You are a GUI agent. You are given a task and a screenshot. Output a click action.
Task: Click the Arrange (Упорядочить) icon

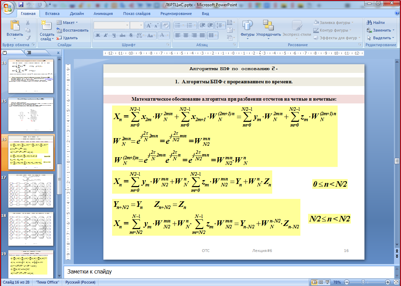pyautogui.click(x=268, y=26)
